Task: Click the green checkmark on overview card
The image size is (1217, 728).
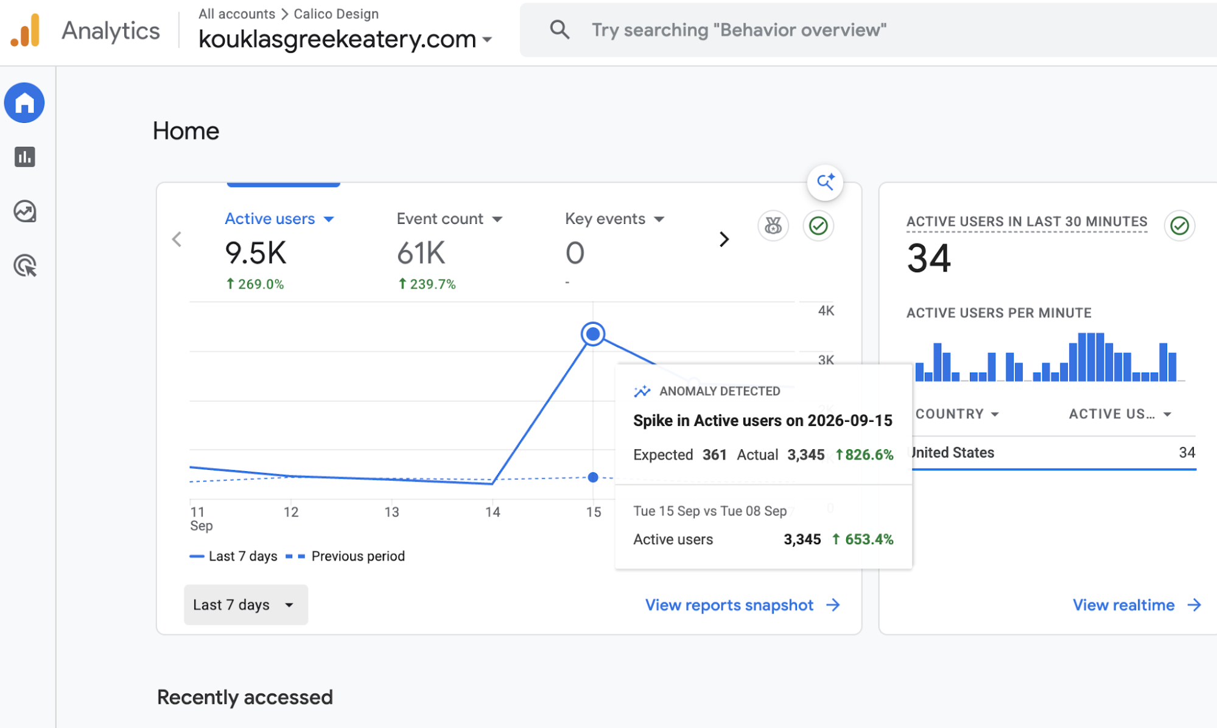Action: (x=818, y=226)
